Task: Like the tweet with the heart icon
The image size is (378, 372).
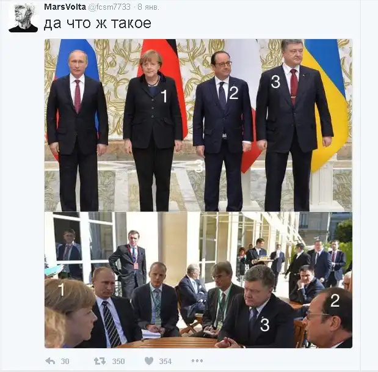Action: pyautogui.click(x=149, y=361)
